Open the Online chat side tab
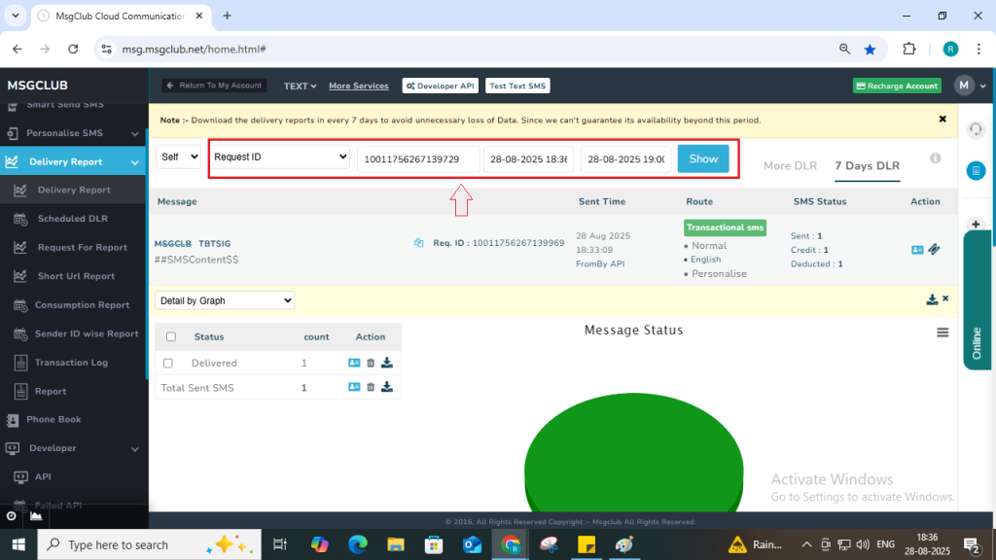The width and height of the screenshot is (996, 560). (977, 299)
